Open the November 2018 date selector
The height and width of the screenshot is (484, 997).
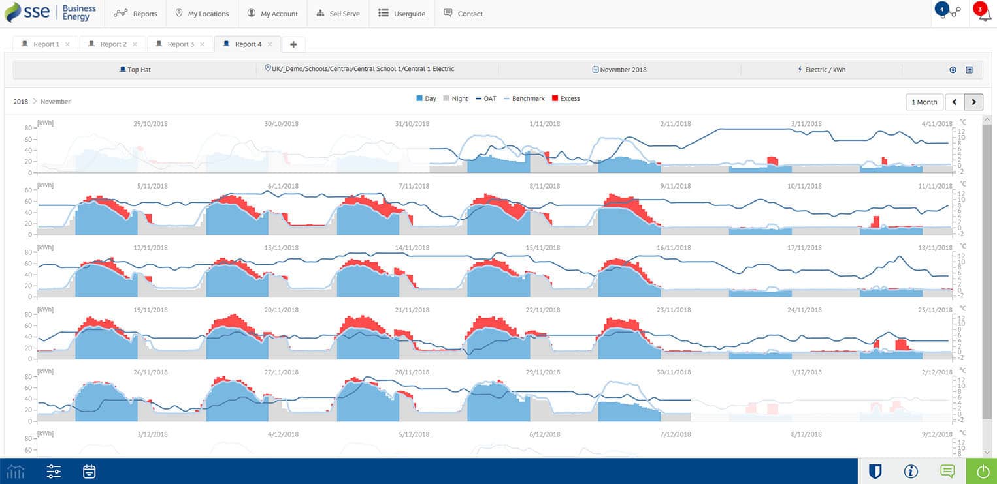[x=619, y=70]
